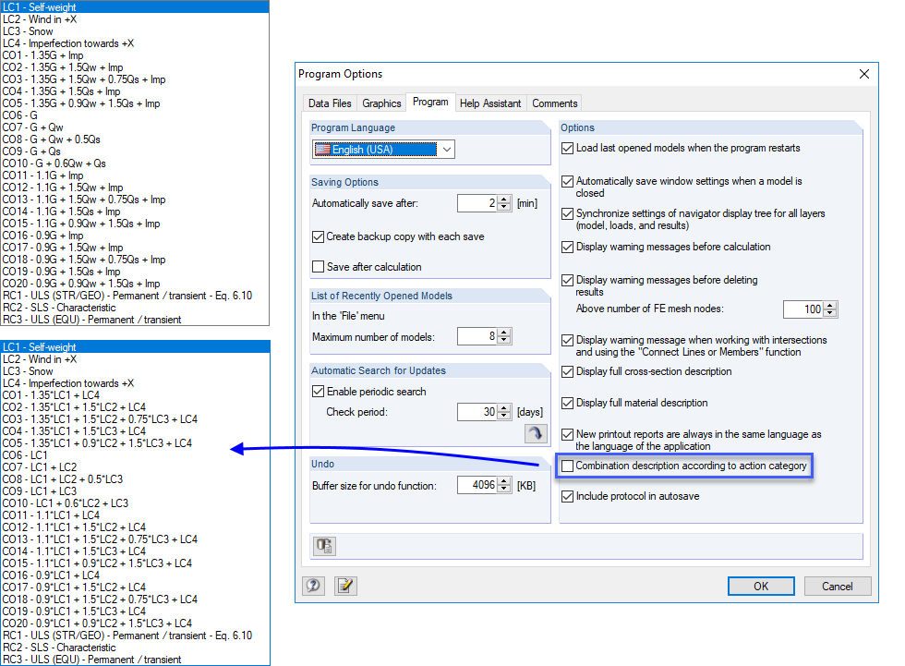Toggle Display full material description
The image size is (905, 666).
[567, 403]
